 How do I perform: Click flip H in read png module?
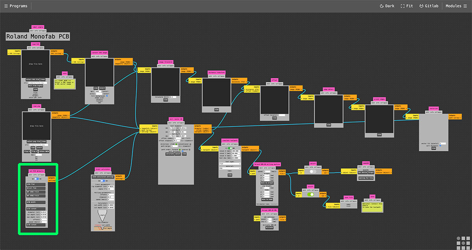pos(27,151)
